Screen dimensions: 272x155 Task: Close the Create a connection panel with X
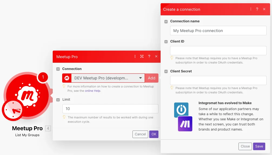pos(264,9)
